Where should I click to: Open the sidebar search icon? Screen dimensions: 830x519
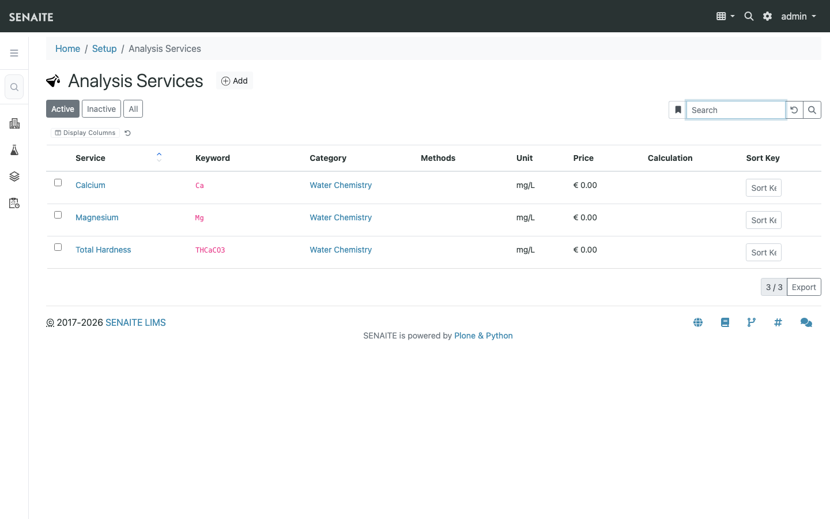tap(14, 87)
